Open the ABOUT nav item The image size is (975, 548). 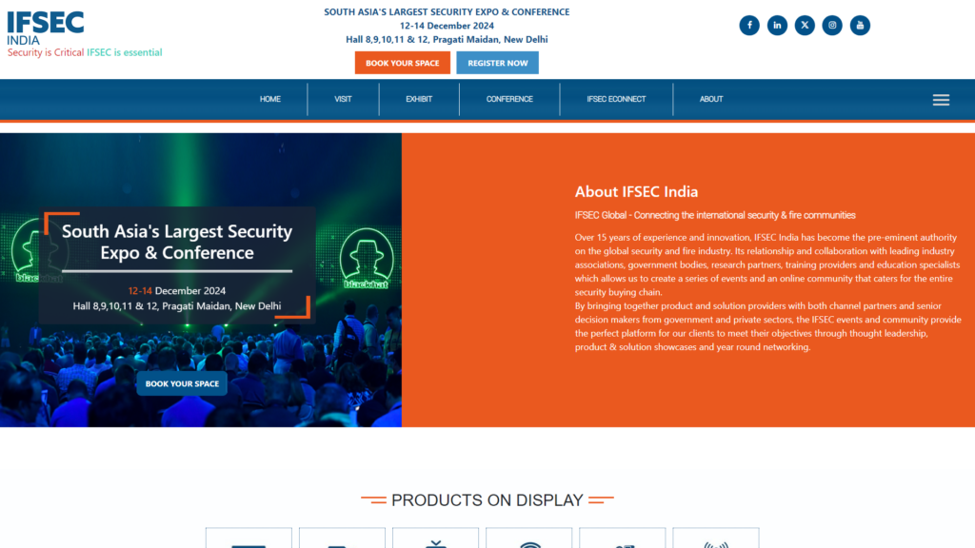711,99
